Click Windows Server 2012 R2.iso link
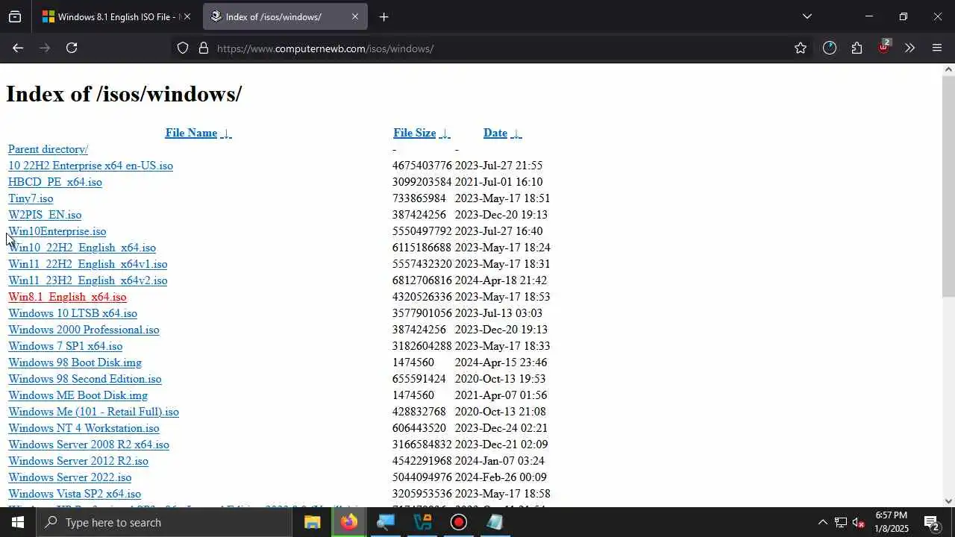This screenshot has height=537, width=955. (78, 461)
